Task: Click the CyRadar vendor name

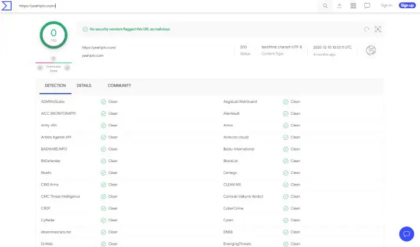Action: tap(48, 220)
